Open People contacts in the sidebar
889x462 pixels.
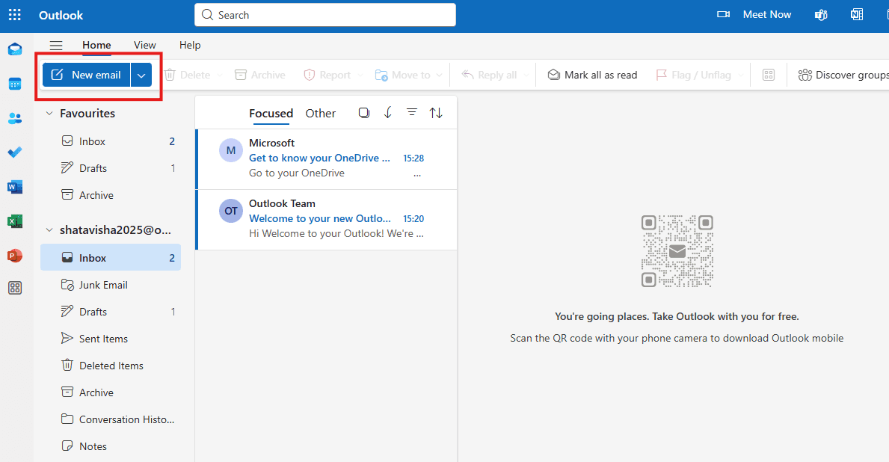point(15,118)
